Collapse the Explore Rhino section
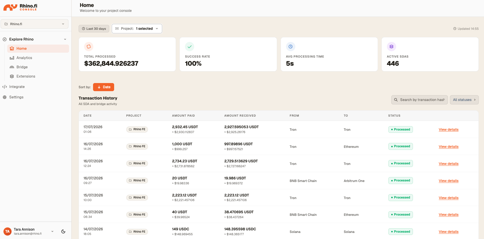 pyautogui.click(x=65, y=39)
